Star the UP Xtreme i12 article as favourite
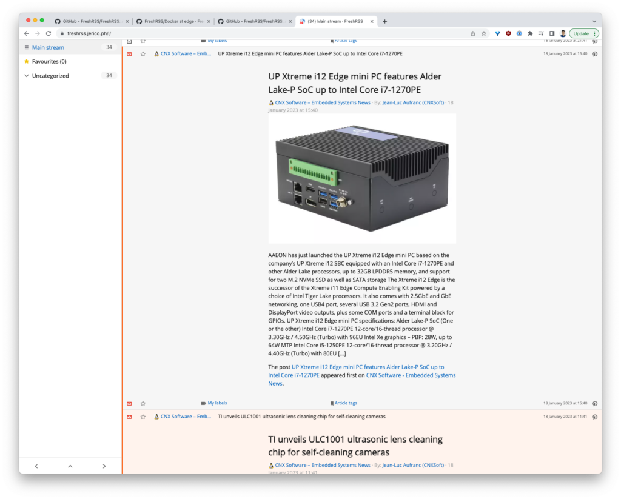The height and width of the screenshot is (499, 621). pyautogui.click(x=143, y=54)
